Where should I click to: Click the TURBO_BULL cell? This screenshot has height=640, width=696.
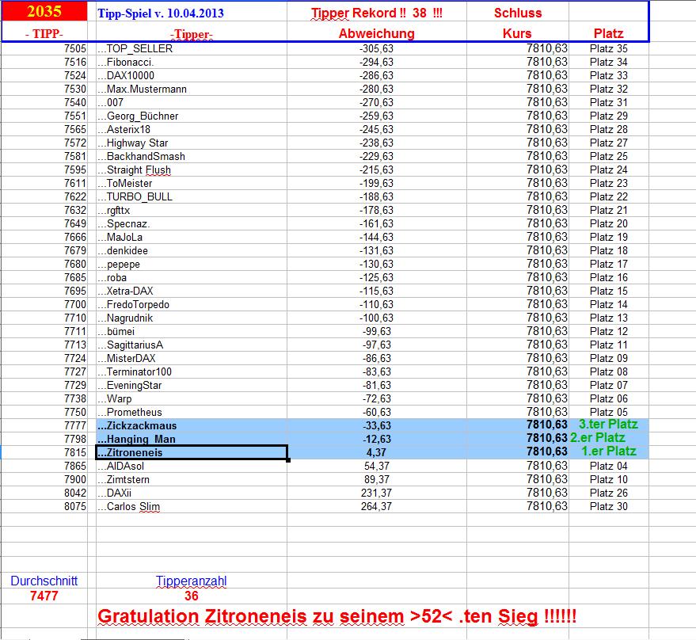(192, 196)
